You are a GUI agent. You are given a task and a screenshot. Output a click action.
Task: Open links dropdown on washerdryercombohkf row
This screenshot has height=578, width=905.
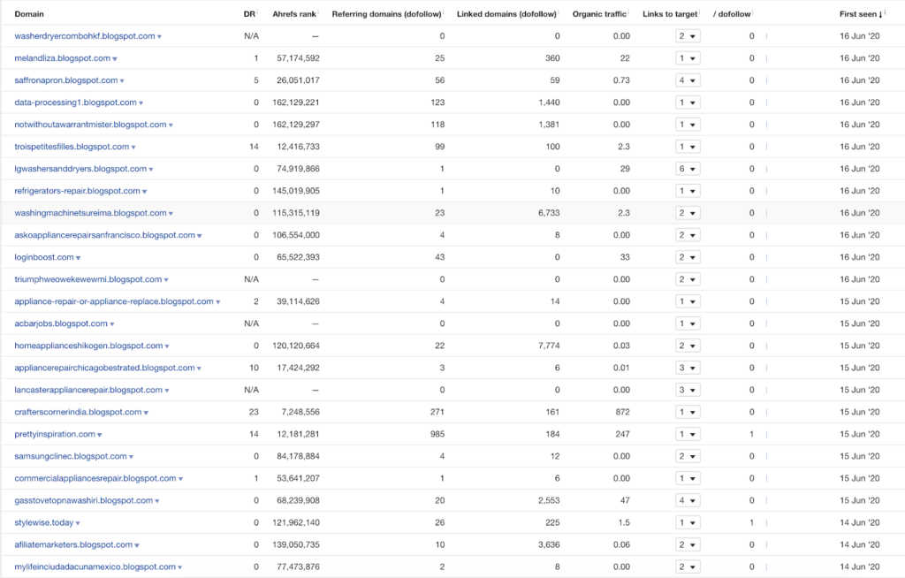(x=688, y=35)
